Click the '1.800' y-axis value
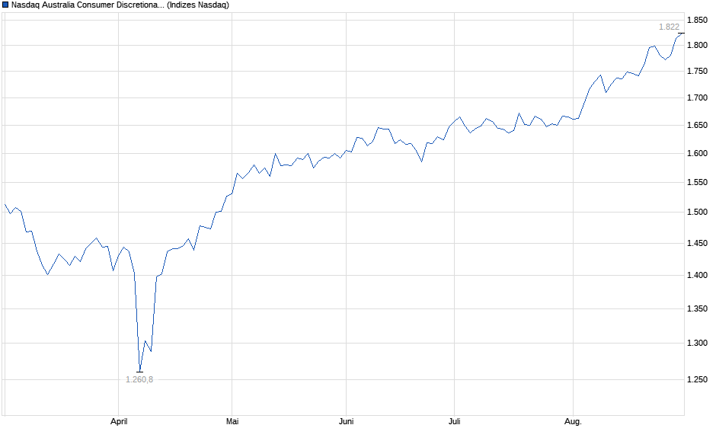The width and height of the screenshot is (716, 441). coord(697,45)
